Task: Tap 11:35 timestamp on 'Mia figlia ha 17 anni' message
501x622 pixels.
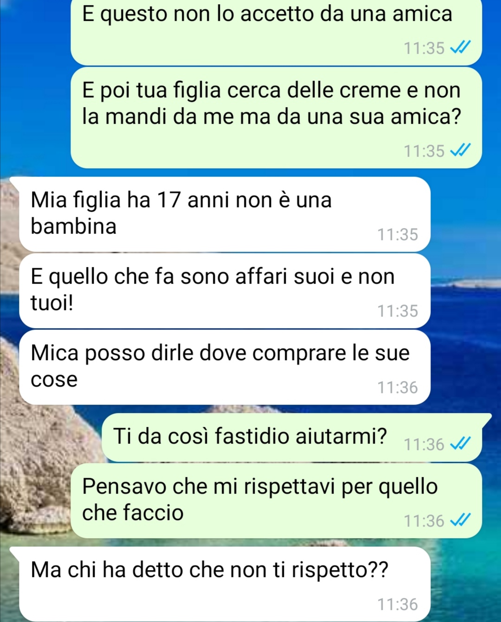Action: [x=398, y=235]
